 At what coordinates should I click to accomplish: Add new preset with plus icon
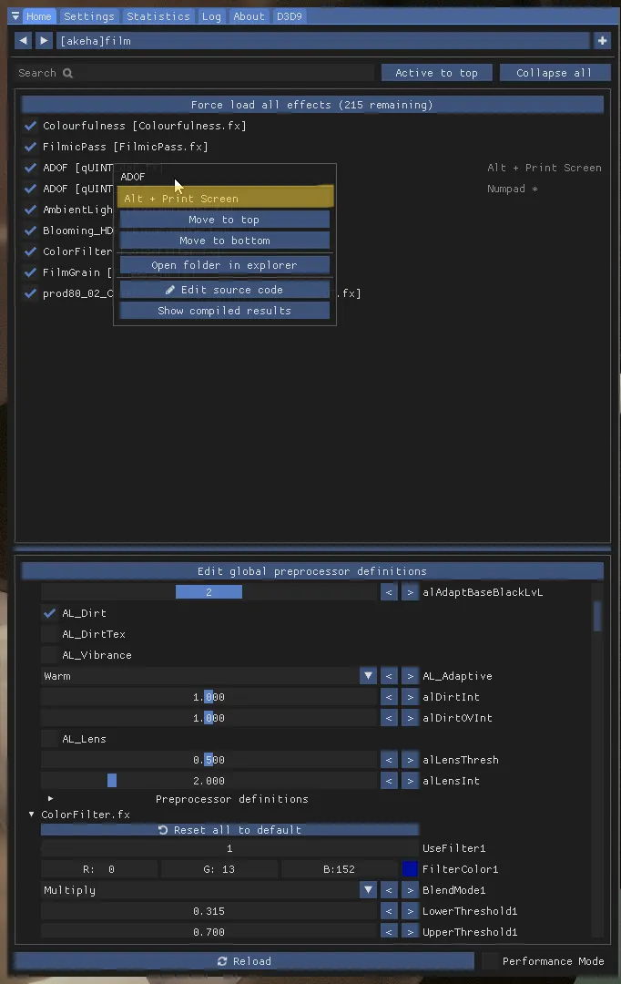(602, 41)
